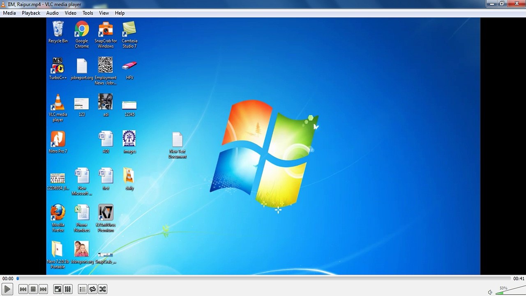Click Google Chrome icon in the video
526x296 pixels.
[82, 35]
